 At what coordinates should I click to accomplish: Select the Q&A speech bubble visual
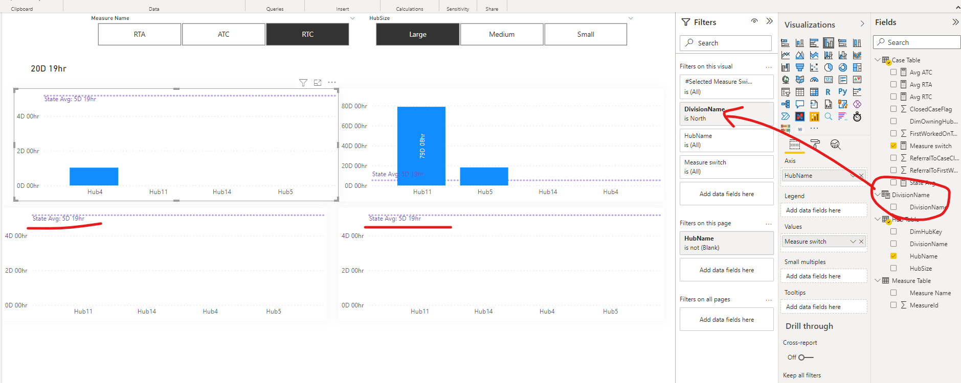(x=800, y=104)
